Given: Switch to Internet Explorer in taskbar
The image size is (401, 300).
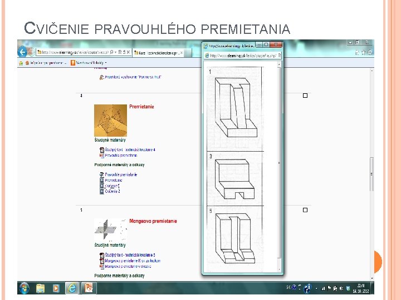Looking at the screenshot, I should 72,288.
